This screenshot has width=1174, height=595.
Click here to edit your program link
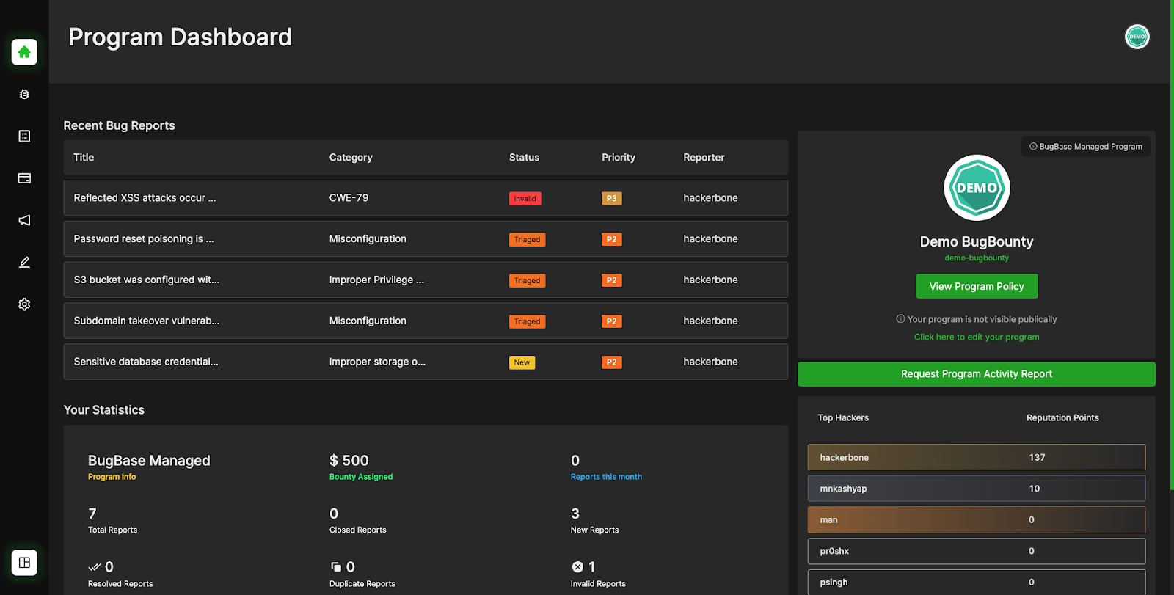click(x=977, y=337)
